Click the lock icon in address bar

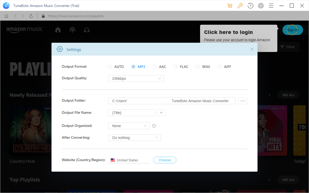pos(43,16)
